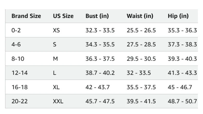Screen dimensions: 203x114
Task: Click hip value 45 - 46.7
Action: pyautogui.click(x=180, y=87)
